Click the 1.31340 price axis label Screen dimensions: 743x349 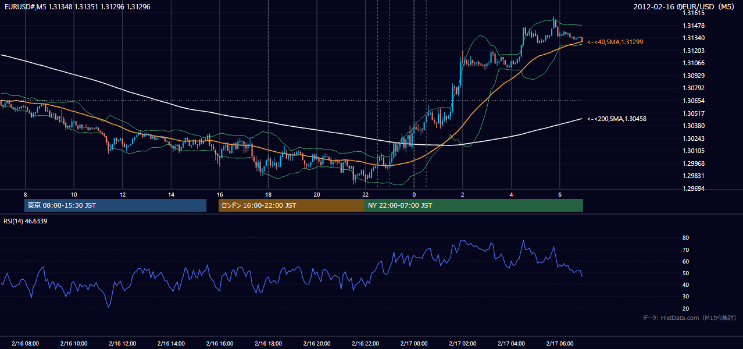coord(694,38)
